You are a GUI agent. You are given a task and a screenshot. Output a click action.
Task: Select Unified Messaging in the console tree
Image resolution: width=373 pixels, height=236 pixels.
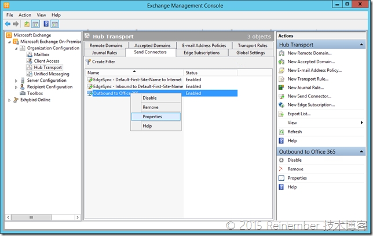pyautogui.click(x=52, y=74)
